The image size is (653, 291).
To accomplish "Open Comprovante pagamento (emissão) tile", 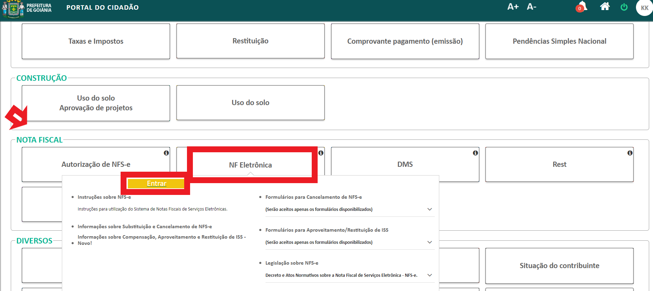I will (405, 41).
